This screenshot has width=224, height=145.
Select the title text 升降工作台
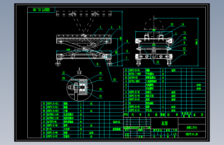192,128
